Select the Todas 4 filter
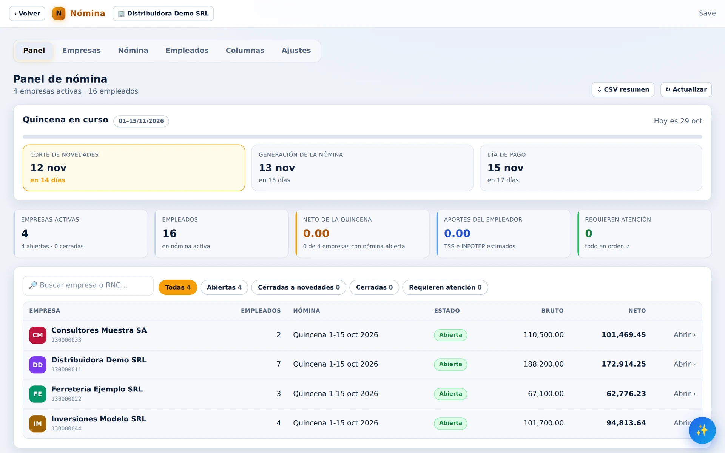This screenshot has width=725, height=453. pyautogui.click(x=178, y=287)
